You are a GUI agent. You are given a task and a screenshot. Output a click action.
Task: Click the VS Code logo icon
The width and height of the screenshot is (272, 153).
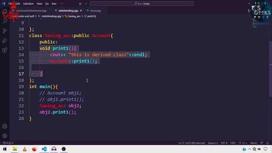coord(3,3)
